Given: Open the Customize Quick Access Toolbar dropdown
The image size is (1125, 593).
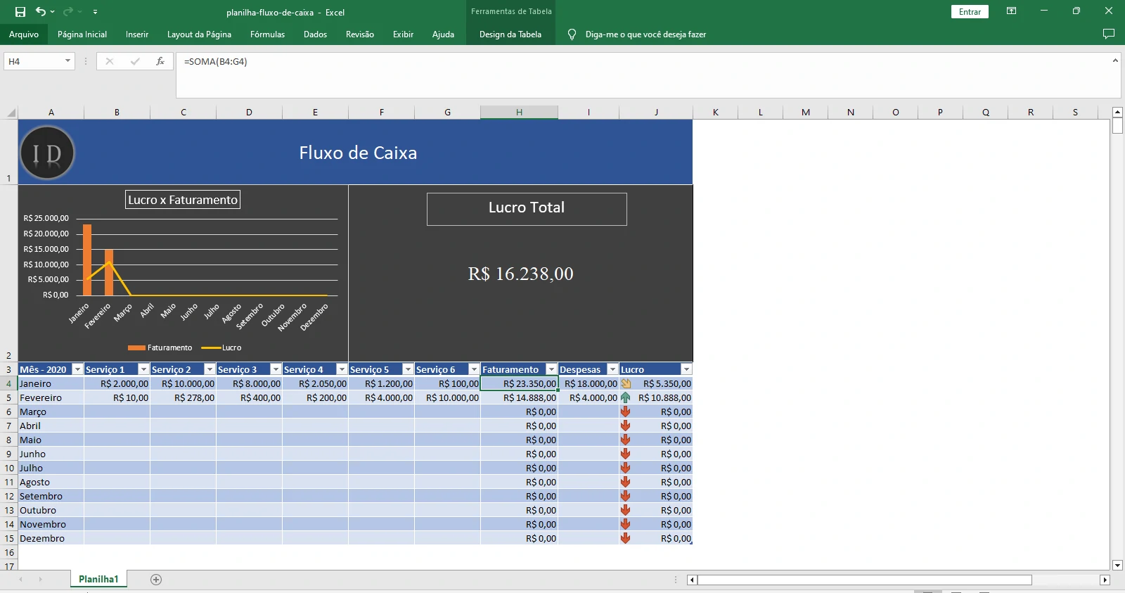Looking at the screenshot, I should 95,12.
